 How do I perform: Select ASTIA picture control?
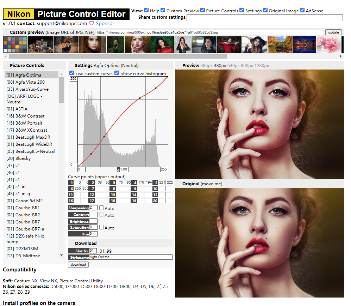(x=17, y=109)
